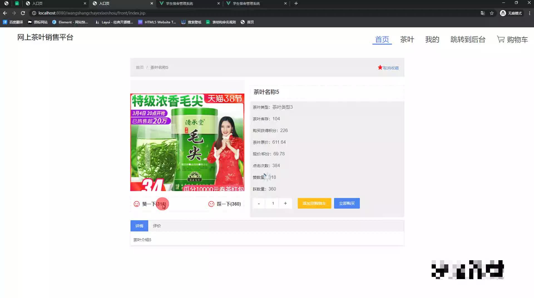This screenshot has height=298, width=534.
Task: Switch to the first 学生宿舍管理系统 tab
Action: 189,3
